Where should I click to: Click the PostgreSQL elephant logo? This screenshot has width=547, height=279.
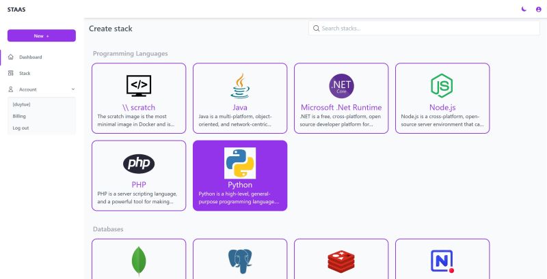pyautogui.click(x=240, y=261)
